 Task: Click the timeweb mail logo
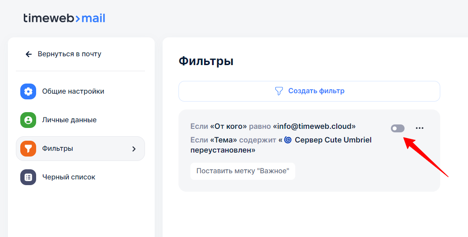pos(64,18)
